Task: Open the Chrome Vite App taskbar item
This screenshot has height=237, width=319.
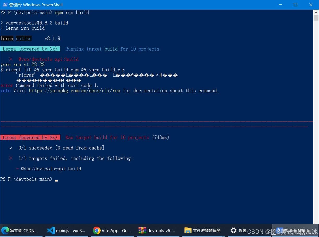Action: click(112, 230)
